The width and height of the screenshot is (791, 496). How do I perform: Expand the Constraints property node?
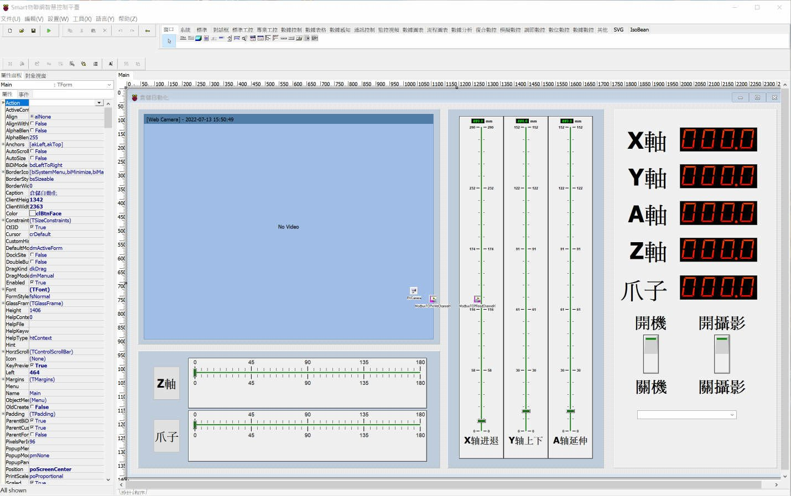[3, 221]
